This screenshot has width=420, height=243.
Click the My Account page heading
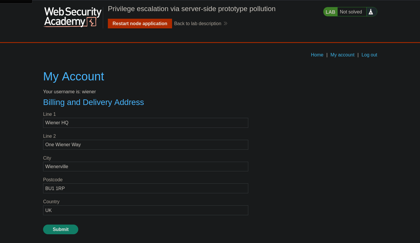[74, 77]
